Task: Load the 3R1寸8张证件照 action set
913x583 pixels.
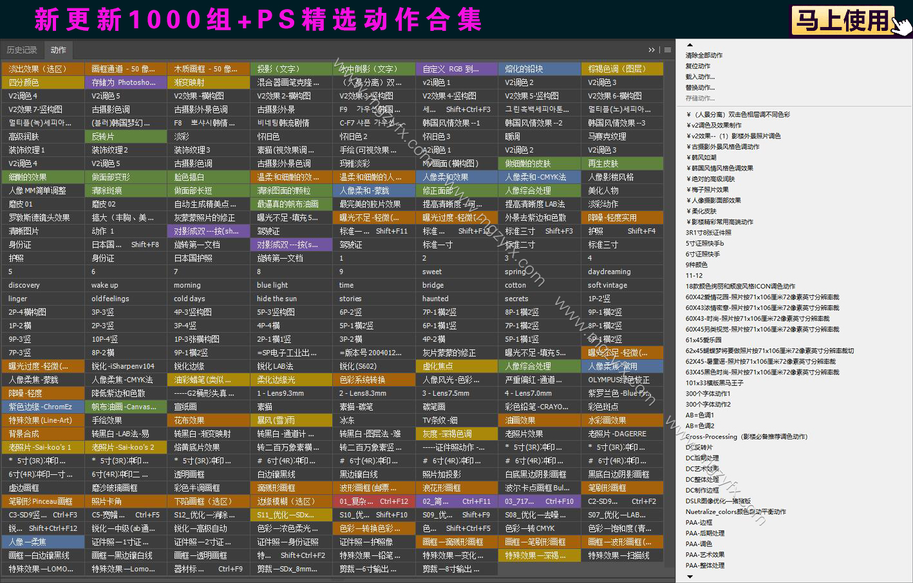Action: pyautogui.click(x=708, y=233)
